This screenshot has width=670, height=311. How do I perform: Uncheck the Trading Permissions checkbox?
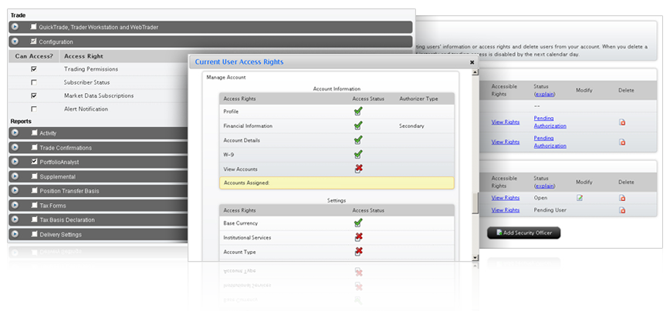pyautogui.click(x=33, y=69)
